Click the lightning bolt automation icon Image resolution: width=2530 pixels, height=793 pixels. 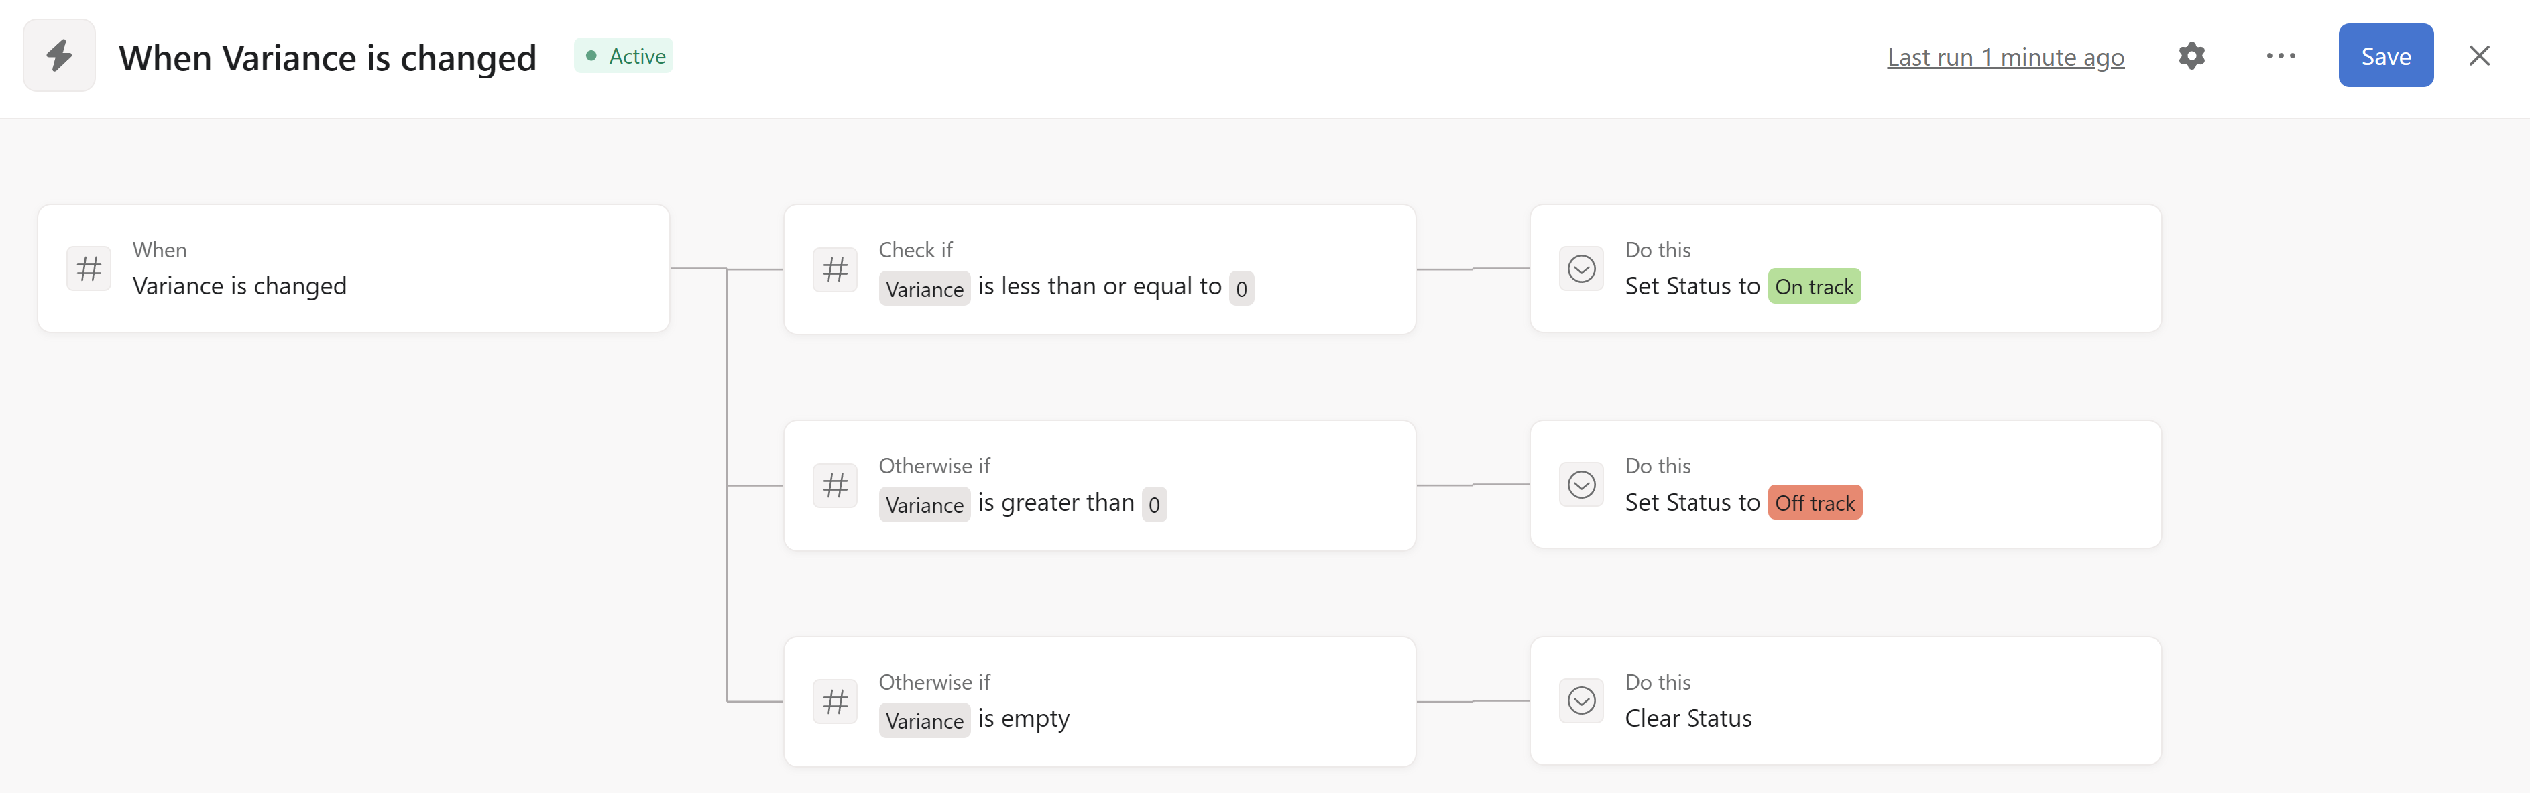pos(59,56)
